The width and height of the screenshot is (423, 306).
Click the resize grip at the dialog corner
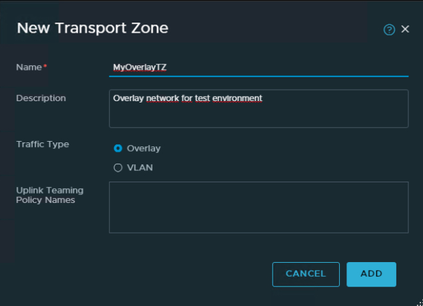420,303
